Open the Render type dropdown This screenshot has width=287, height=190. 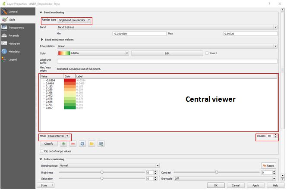89,20
